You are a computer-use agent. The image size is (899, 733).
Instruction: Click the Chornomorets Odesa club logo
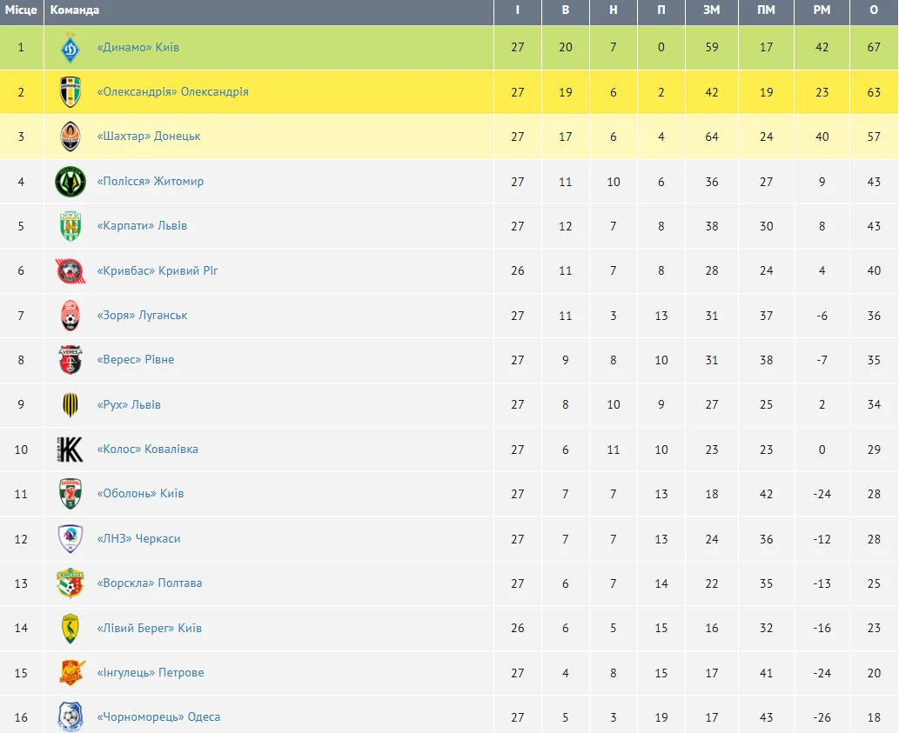coord(70,717)
